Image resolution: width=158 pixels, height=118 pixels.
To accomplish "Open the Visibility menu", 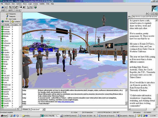I will click(x=42, y=4).
